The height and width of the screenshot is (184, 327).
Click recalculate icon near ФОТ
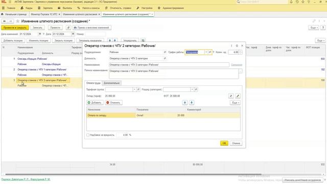231,96
